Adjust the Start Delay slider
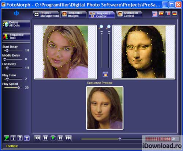183x151 pixels. (7, 50)
